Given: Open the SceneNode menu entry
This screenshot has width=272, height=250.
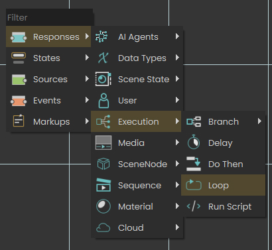Looking at the screenshot, I should click(137, 164).
